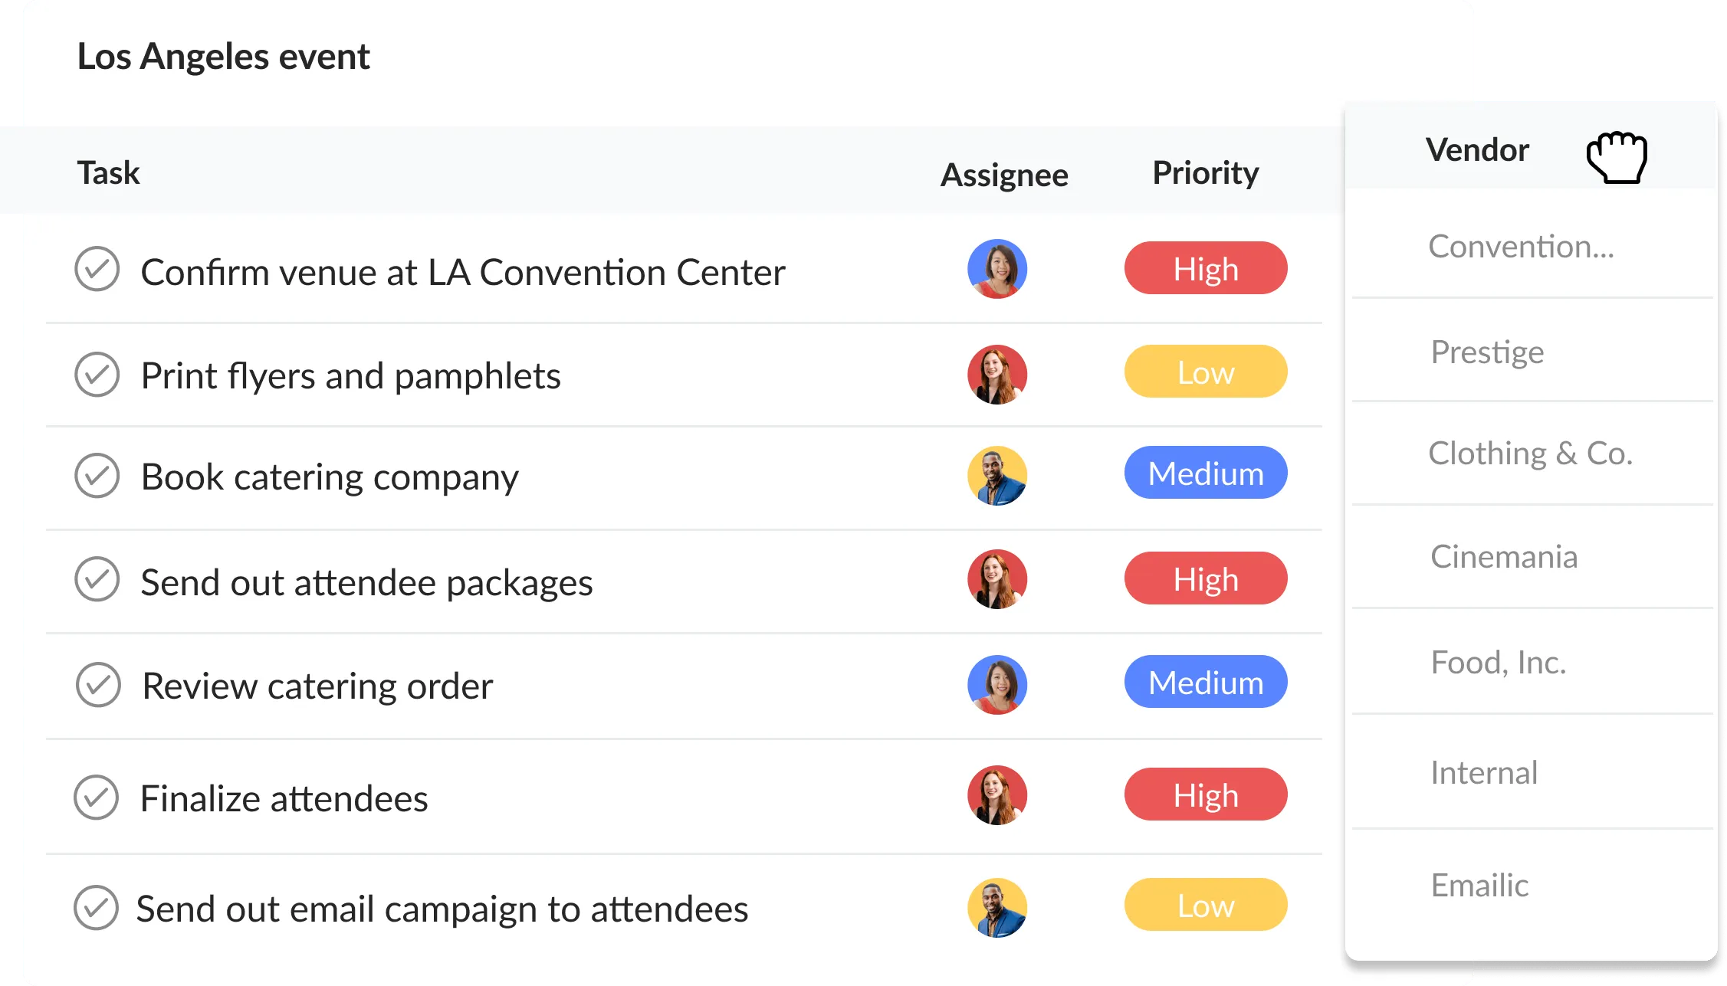The width and height of the screenshot is (1727, 986).
Task: Click assignee avatar for Book catering company
Action: 996,476
